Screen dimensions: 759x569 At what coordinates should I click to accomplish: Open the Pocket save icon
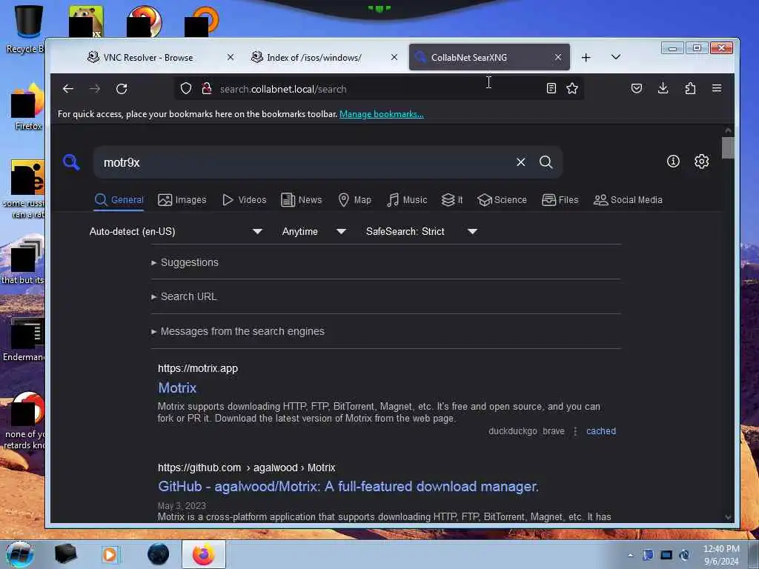[637, 89]
